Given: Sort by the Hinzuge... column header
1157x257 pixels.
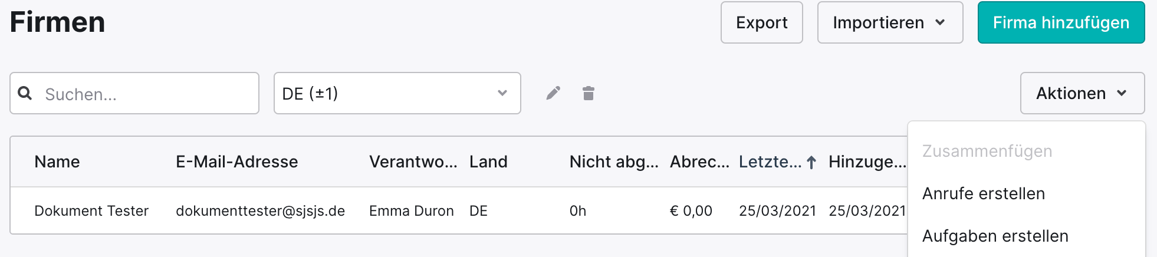Looking at the screenshot, I should click(867, 162).
